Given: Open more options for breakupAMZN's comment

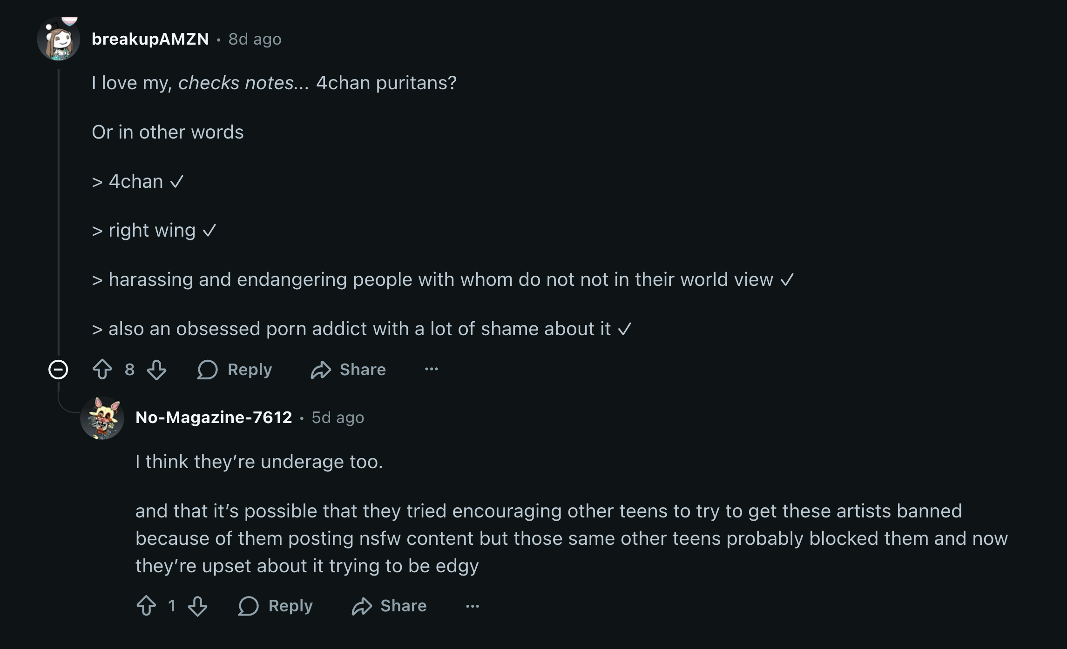Looking at the screenshot, I should (x=432, y=370).
